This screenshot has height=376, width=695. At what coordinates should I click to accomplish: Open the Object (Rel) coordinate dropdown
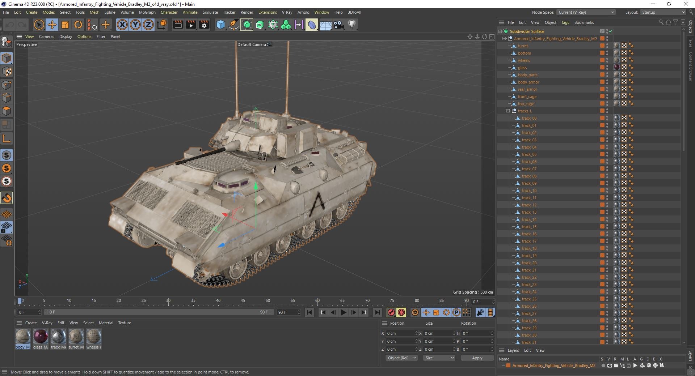pyautogui.click(x=401, y=358)
